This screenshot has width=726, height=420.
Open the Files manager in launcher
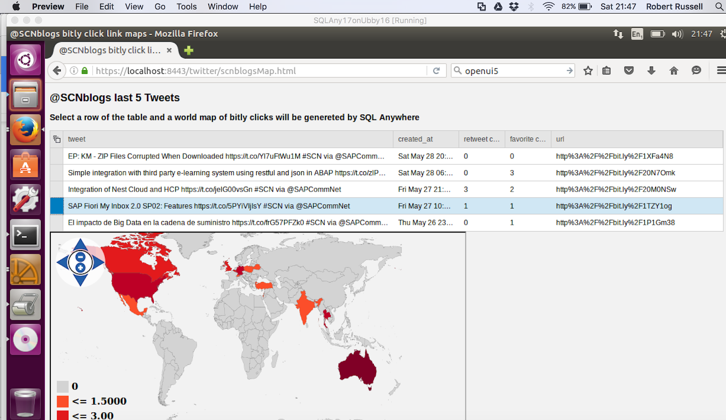coord(25,95)
